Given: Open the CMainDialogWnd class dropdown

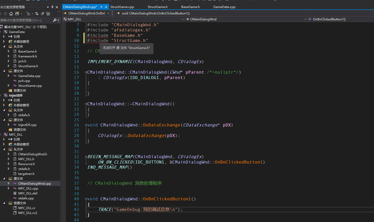Looking at the screenshot, I should coord(305,19).
